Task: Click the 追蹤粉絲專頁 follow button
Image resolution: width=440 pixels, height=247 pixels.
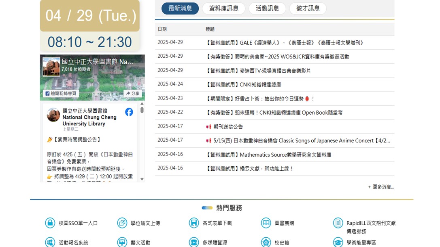Action: pos(61,93)
